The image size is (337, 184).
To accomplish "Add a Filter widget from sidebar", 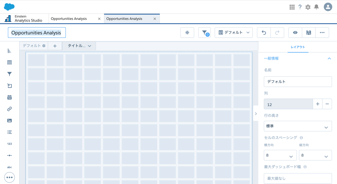I will coord(10,74).
